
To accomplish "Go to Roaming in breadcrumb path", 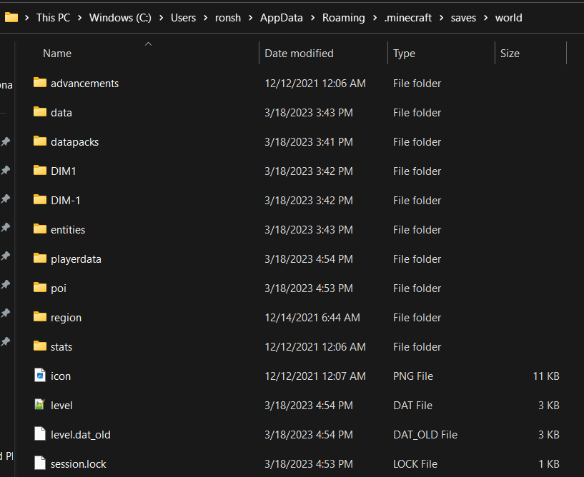I will pyautogui.click(x=343, y=18).
